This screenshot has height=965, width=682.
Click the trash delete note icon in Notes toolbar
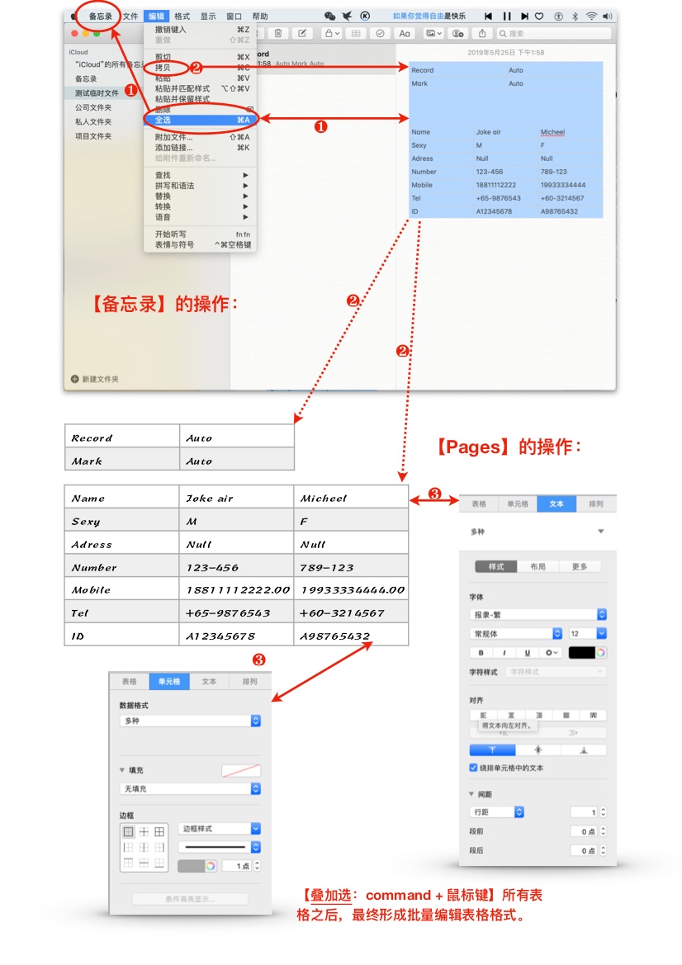tap(278, 33)
